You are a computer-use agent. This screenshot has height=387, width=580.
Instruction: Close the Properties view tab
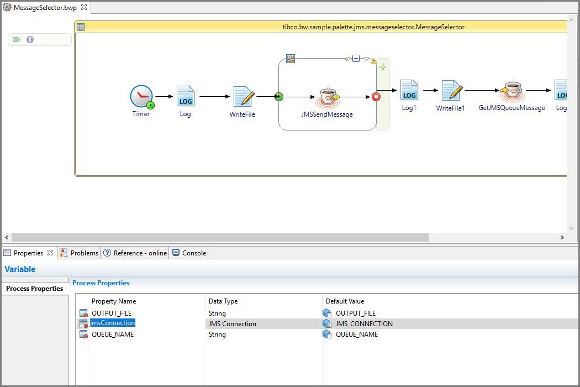[50, 253]
